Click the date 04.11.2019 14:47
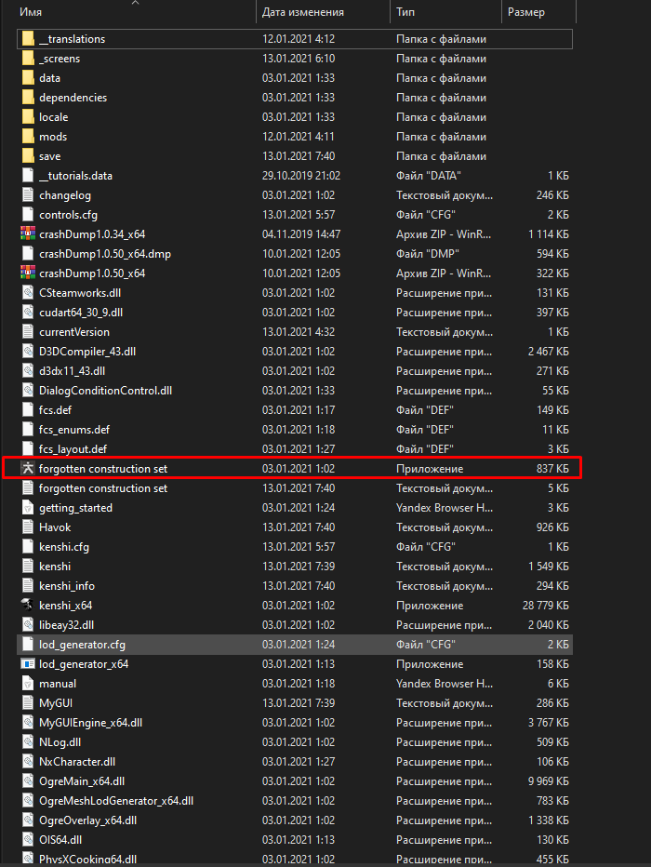Screen dimensions: 651x867 tap(301, 234)
